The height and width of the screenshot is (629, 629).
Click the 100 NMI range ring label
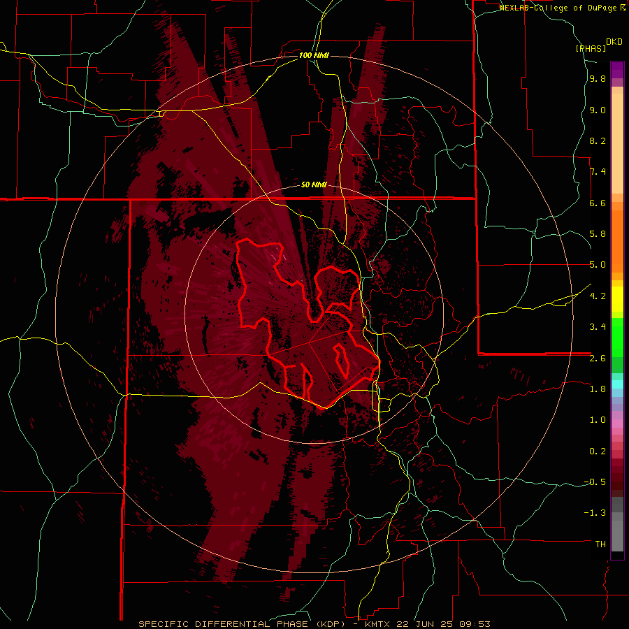click(314, 55)
